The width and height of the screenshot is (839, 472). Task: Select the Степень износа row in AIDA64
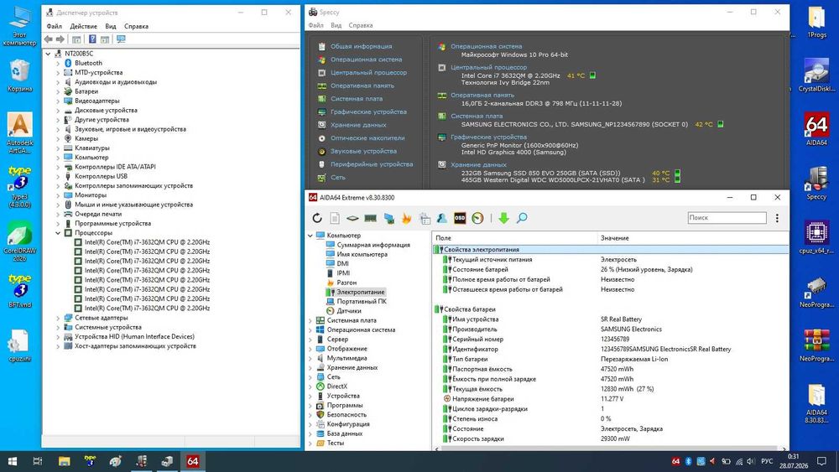[x=610, y=419]
